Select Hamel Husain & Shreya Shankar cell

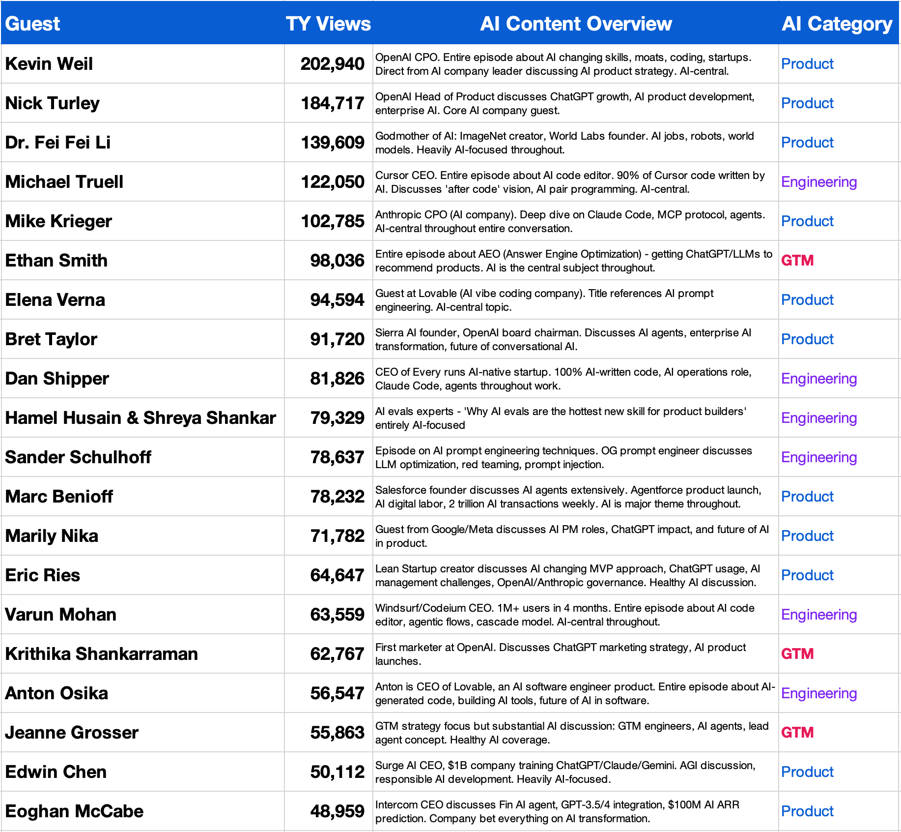pyautogui.click(x=142, y=418)
